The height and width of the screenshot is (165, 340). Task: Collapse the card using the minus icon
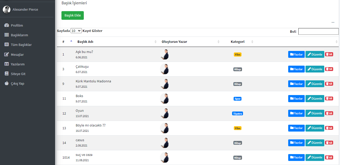[x=333, y=22]
